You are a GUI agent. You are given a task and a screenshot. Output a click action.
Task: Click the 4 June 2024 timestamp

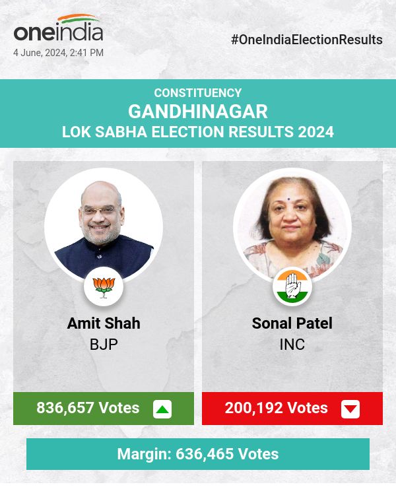coord(58,53)
